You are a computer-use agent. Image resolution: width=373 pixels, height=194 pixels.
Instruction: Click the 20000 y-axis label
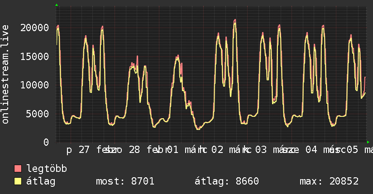[35, 28]
